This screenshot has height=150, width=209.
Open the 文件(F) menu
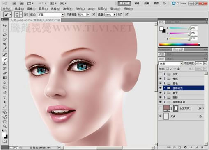tap(7, 9)
